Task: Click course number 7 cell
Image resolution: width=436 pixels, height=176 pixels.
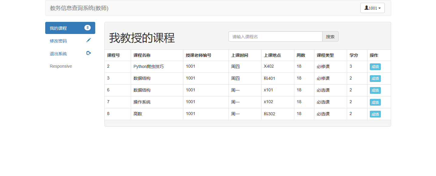Action: 118,102
